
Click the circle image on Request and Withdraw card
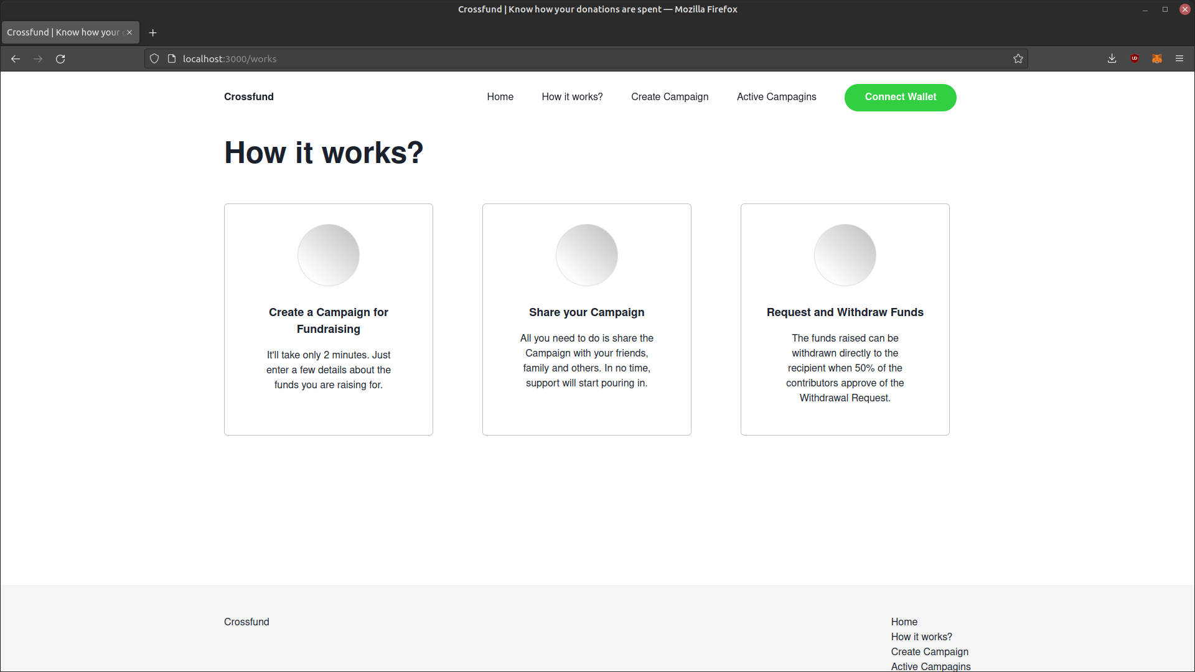point(845,255)
